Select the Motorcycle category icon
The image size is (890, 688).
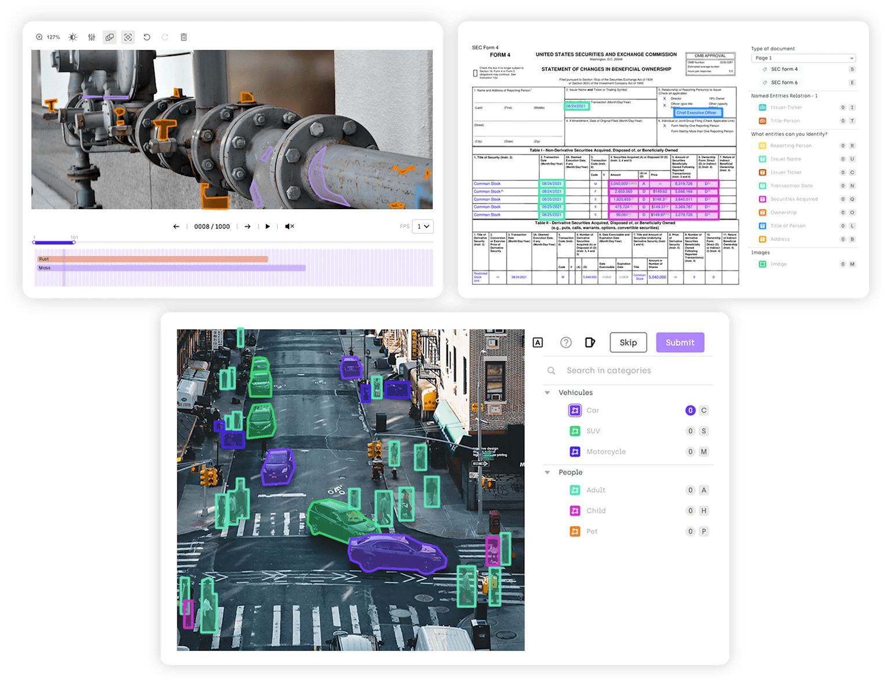coord(575,452)
